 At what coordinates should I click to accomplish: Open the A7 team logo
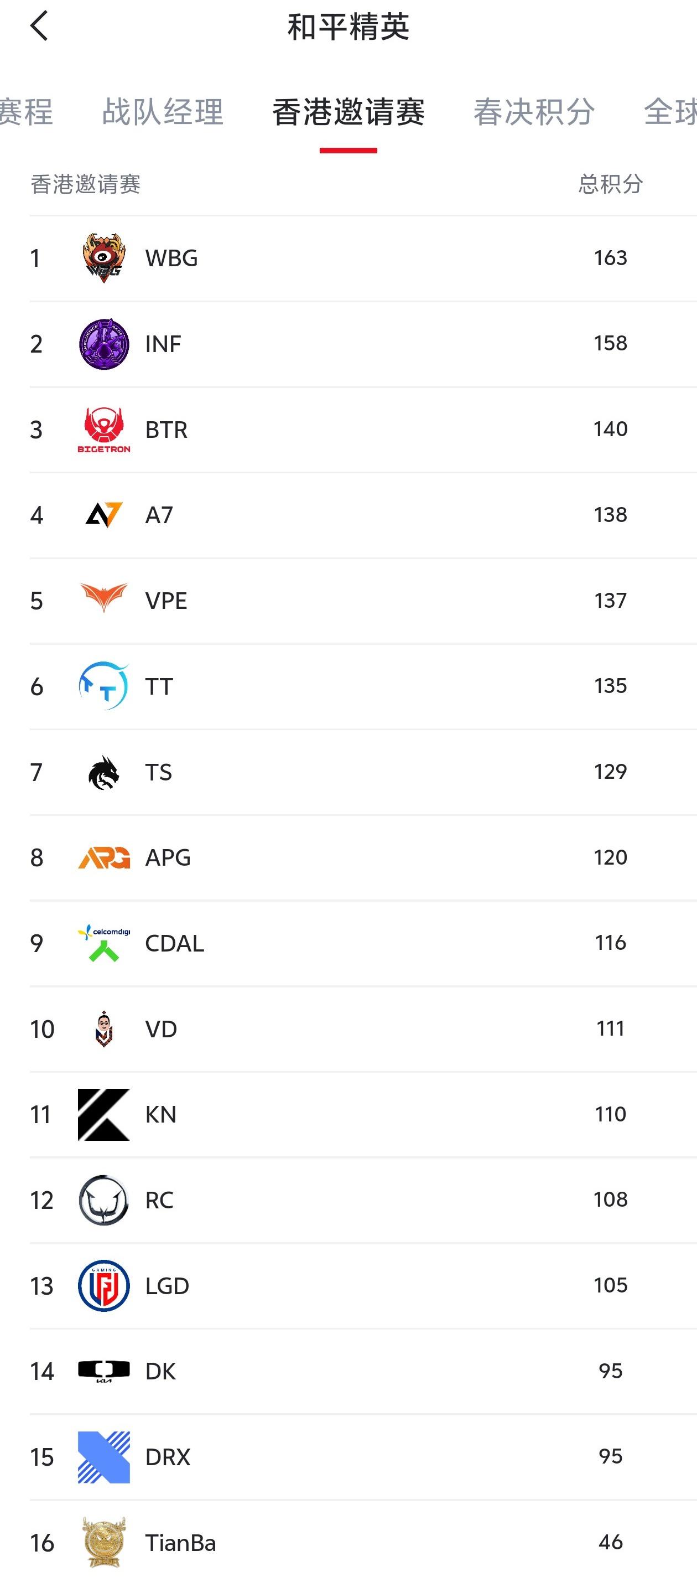tap(104, 515)
